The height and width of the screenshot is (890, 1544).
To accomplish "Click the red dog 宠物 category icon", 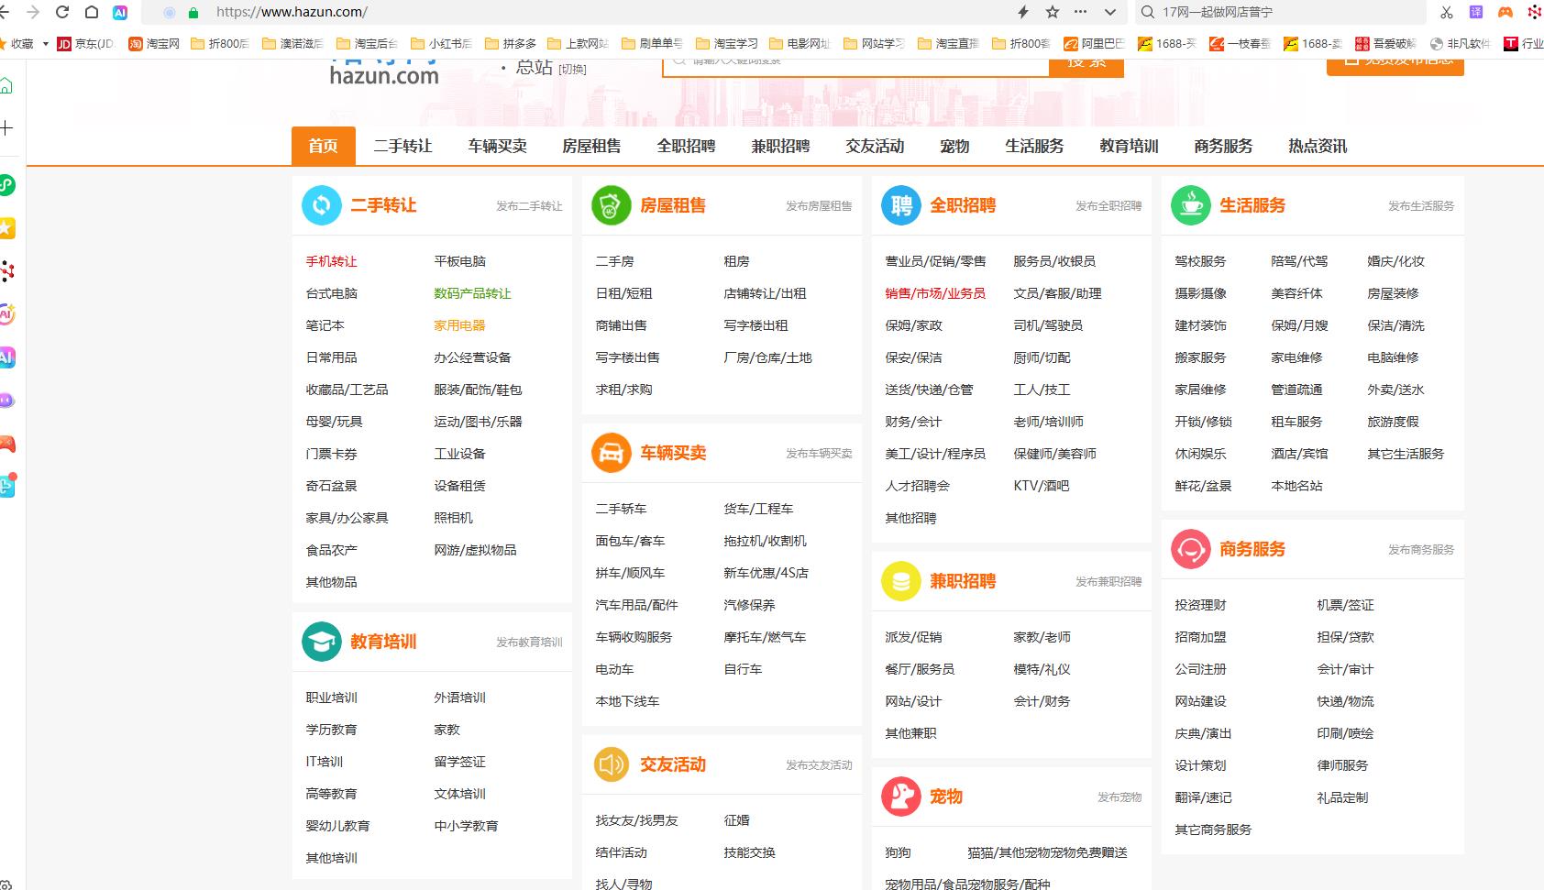I will (x=900, y=797).
